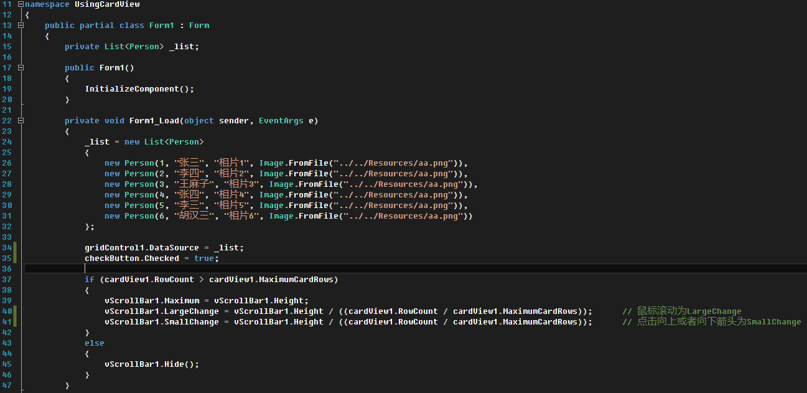Collapse the Form1 class definition
This screenshot has height=393, width=807.
click(x=21, y=26)
